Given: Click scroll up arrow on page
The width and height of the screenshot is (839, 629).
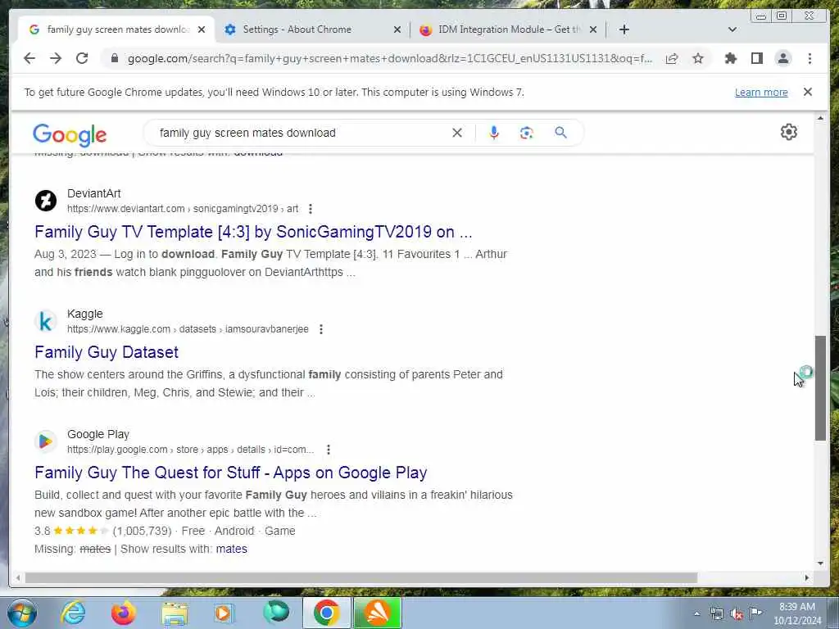Looking at the screenshot, I should [x=820, y=118].
